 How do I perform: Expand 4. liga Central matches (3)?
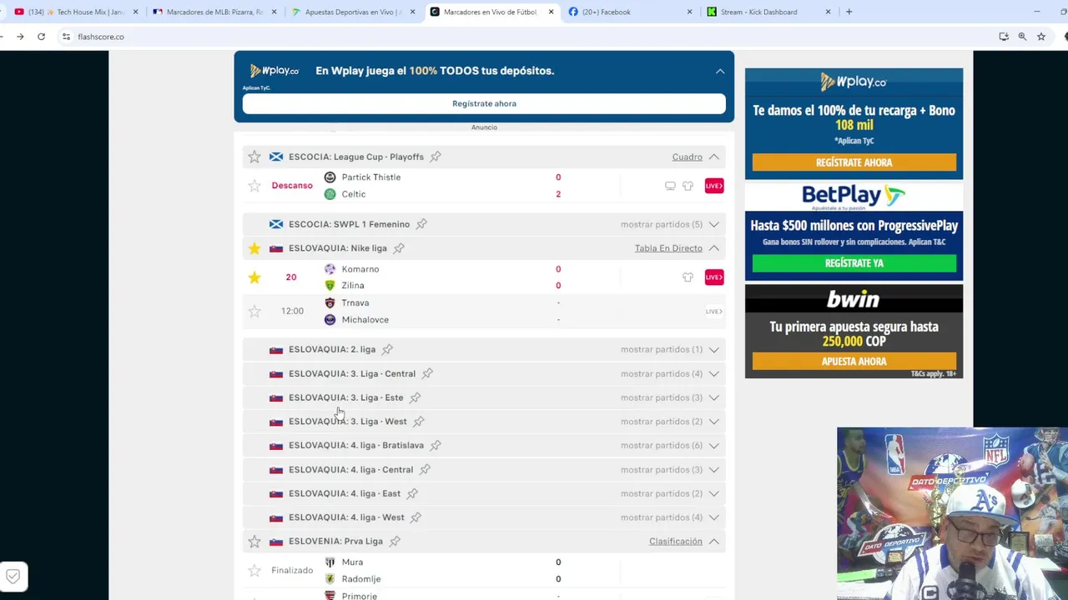click(x=714, y=469)
